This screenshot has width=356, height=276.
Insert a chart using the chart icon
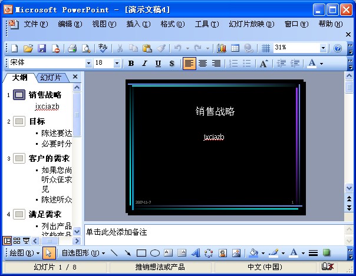222,48
